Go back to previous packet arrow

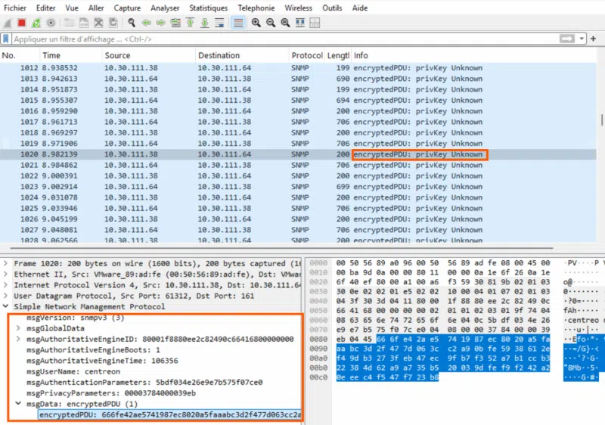[x=146, y=23]
